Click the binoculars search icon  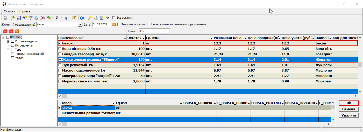25,18
